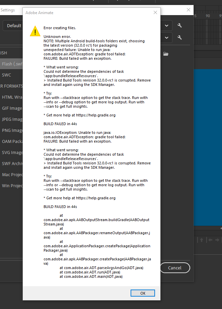
Task: Select Flash (.swf) publish format
Action: coord(11,64)
